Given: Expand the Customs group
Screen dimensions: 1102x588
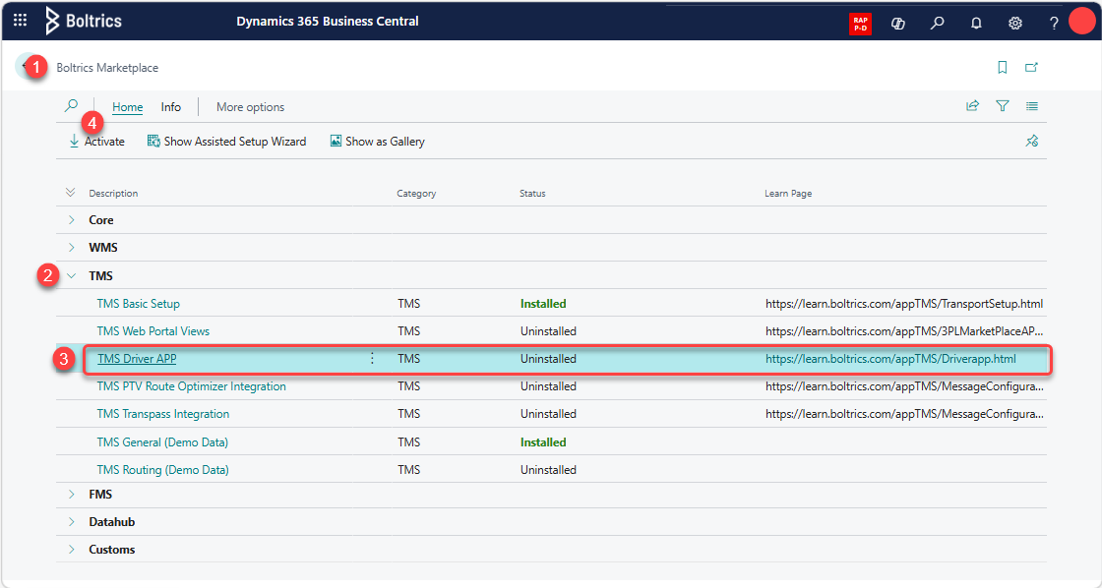Looking at the screenshot, I should tap(72, 550).
